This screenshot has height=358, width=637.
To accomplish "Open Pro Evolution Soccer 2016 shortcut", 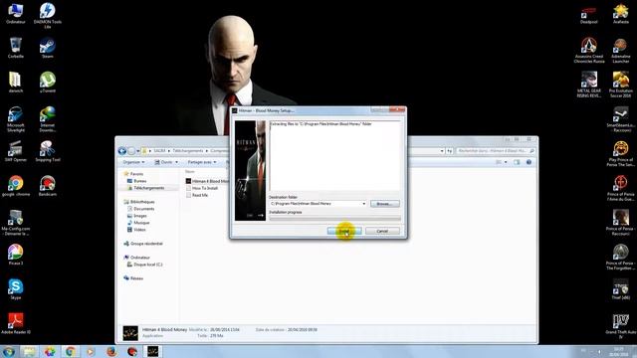I will 621,85.
